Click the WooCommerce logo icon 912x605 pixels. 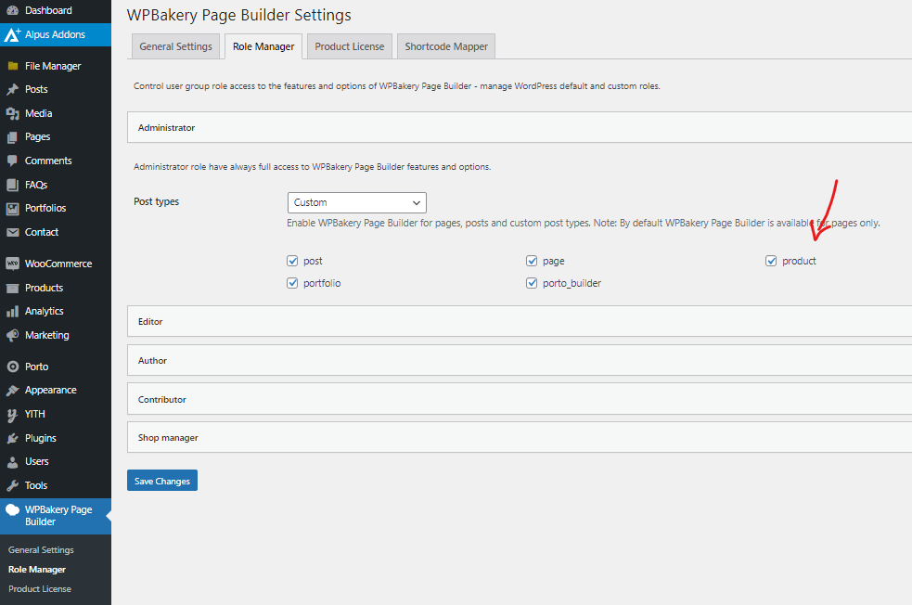tap(12, 264)
